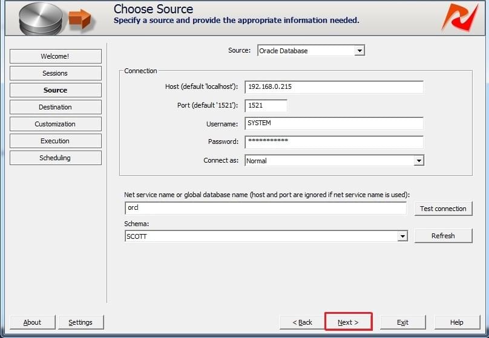The height and width of the screenshot is (338, 489).
Task: Expand the Connect as dropdown arrow
Action: click(x=419, y=161)
